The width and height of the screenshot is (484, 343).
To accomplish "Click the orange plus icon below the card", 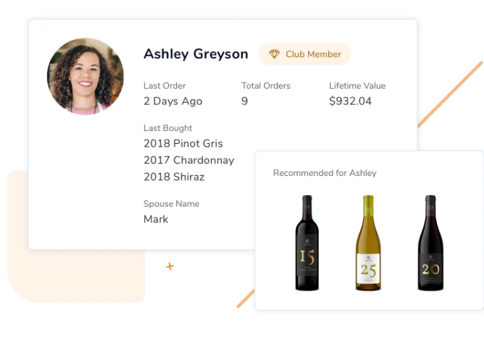I will tap(170, 267).
